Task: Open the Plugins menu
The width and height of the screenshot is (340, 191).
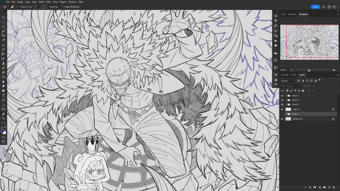Action: (x=63, y=2)
